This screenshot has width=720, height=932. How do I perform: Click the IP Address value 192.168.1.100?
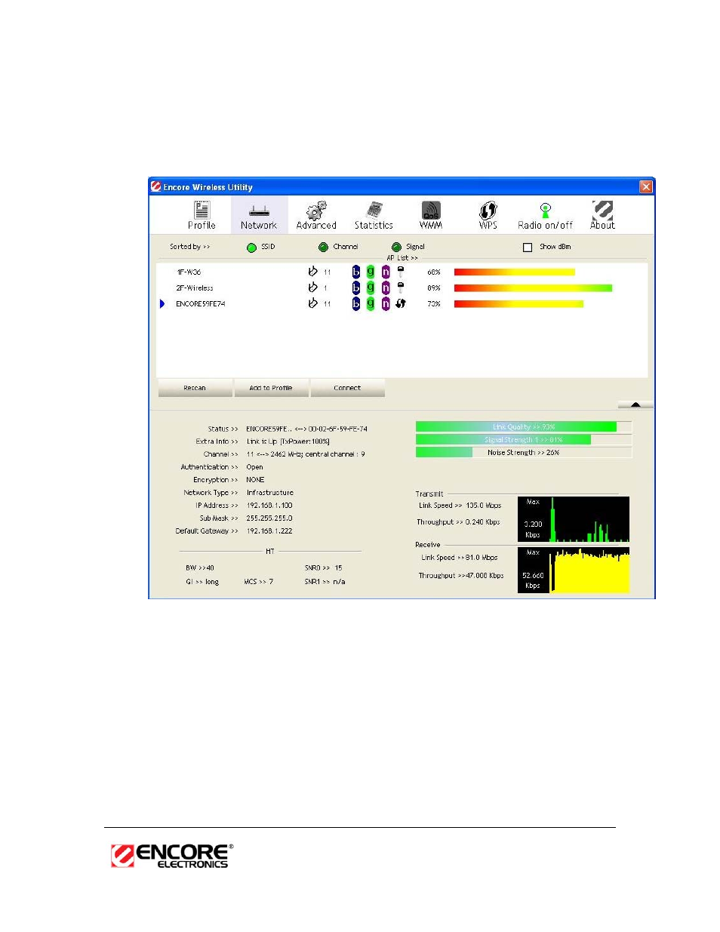point(269,506)
